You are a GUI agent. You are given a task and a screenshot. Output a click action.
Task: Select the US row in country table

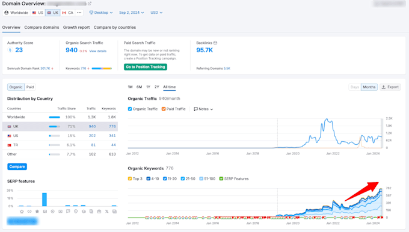pyautogui.click(x=60, y=136)
